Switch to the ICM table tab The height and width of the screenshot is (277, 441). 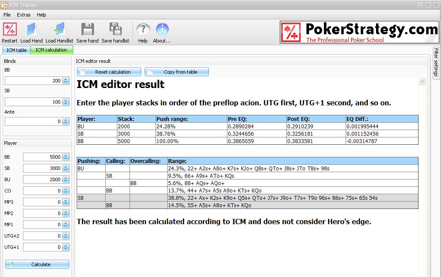[16, 50]
